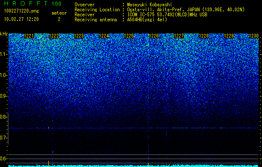Click the 1227 time marker label
The image size is (262, 167).
[x=179, y=36]
